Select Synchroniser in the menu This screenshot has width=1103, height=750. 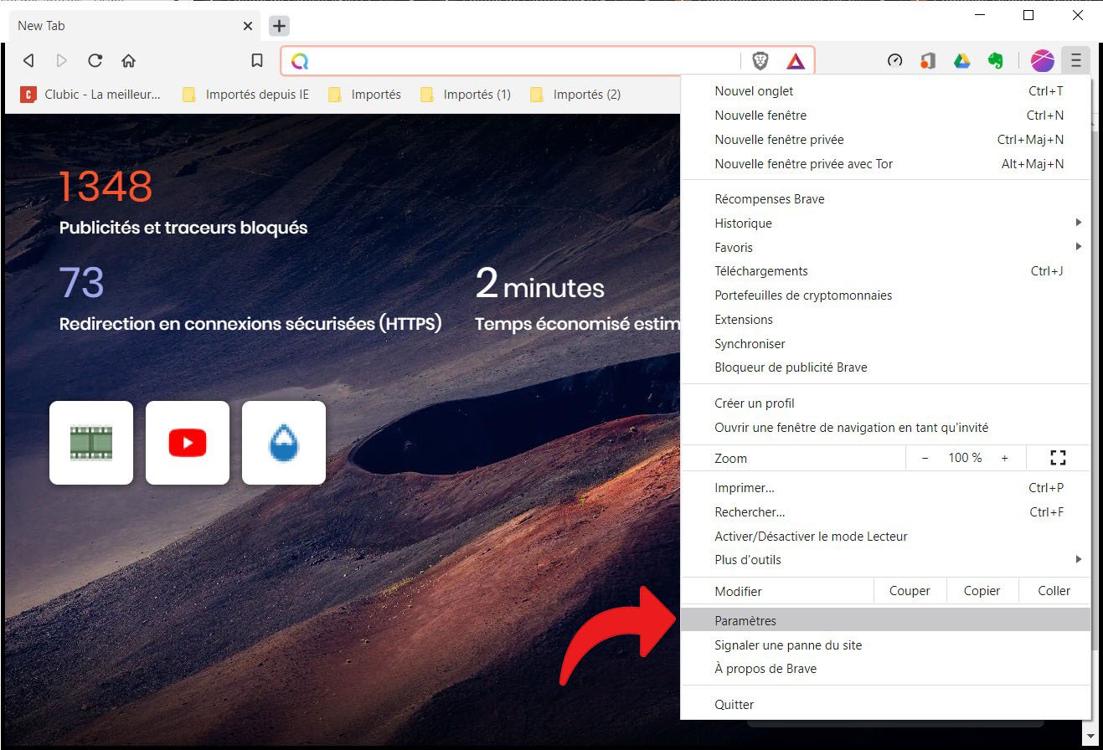(886, 344)
